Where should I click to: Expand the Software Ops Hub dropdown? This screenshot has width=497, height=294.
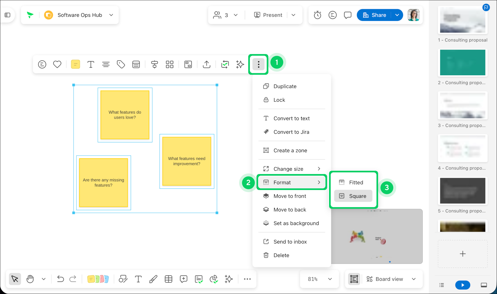[111, 15]
